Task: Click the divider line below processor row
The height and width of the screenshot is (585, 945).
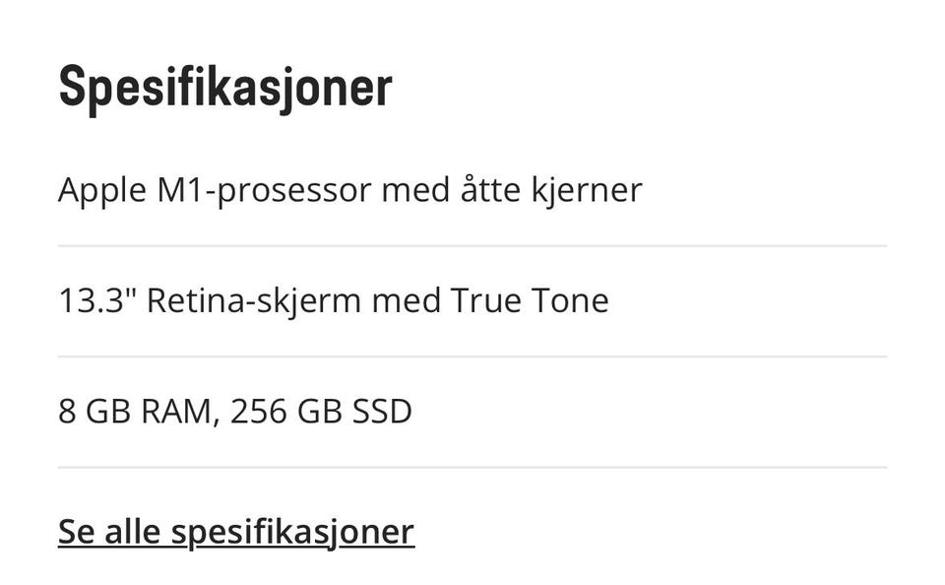Action: click(472, 245)
